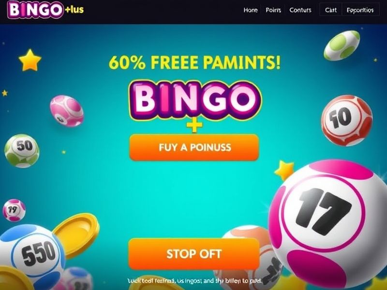Select the red number 10 bingo ball
Screen dimensions: 387x290
pos(347,120)
